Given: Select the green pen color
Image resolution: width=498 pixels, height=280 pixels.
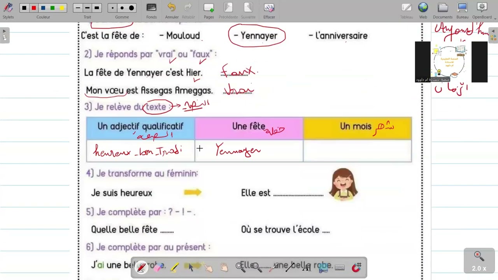Looking at the screenshot, I should (x=53, y=8).
